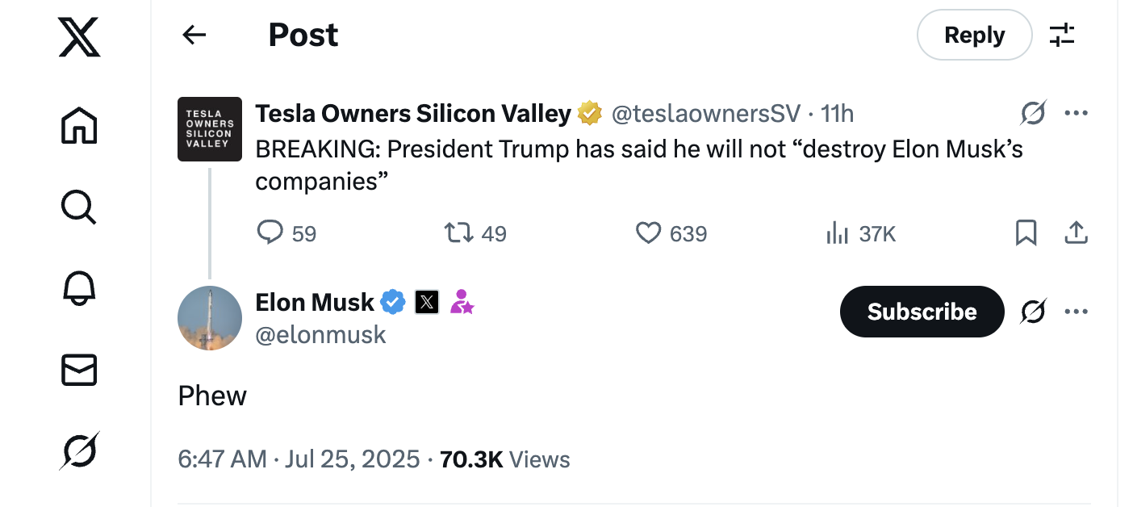Like the Tesla Owners Silicon Valley post
The width and height of the screenshot is (1133, 507).
(x=648, y=233)
